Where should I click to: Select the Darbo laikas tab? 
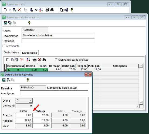(x=11, y=52)
